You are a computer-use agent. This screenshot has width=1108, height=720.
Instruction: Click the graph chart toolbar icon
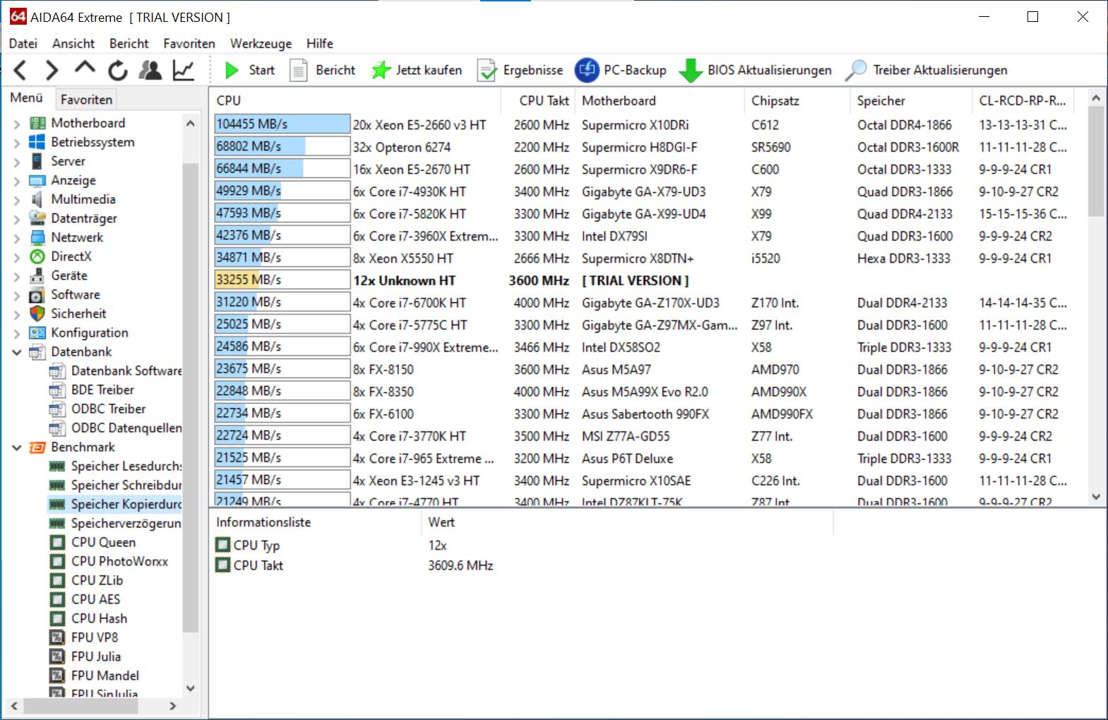(x=184, y=70)
